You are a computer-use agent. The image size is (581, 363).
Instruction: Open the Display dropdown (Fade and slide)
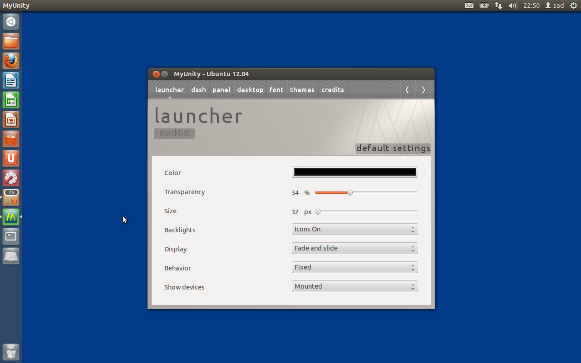point(355,248)
